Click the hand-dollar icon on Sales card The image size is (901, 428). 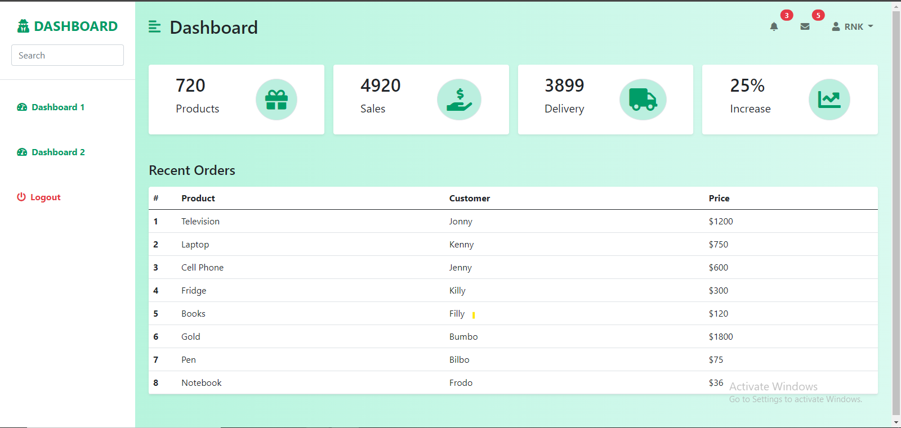(460, 100)
